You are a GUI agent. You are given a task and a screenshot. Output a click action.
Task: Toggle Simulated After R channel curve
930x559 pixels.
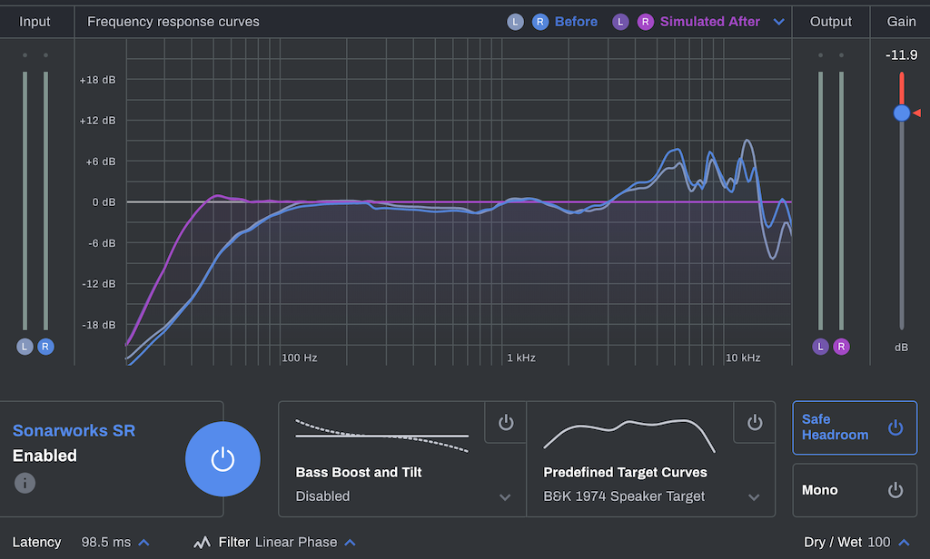coord(646,22)
